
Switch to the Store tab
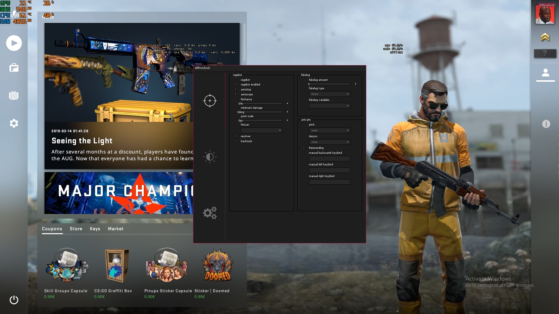[76, 229]
